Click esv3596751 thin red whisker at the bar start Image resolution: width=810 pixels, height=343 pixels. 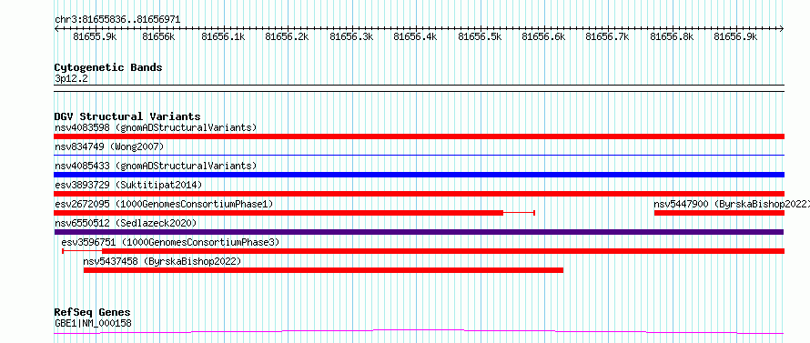click(82, 251)
